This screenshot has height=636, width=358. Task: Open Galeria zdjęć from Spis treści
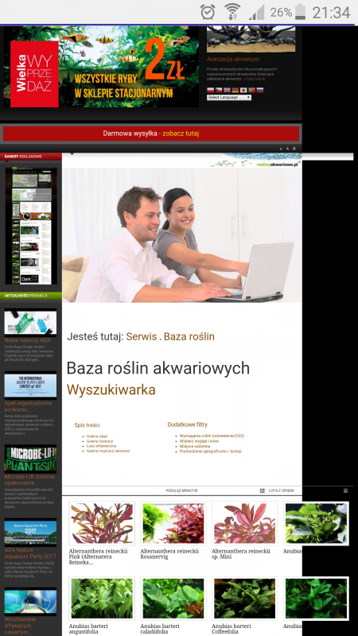coord(97,436)
